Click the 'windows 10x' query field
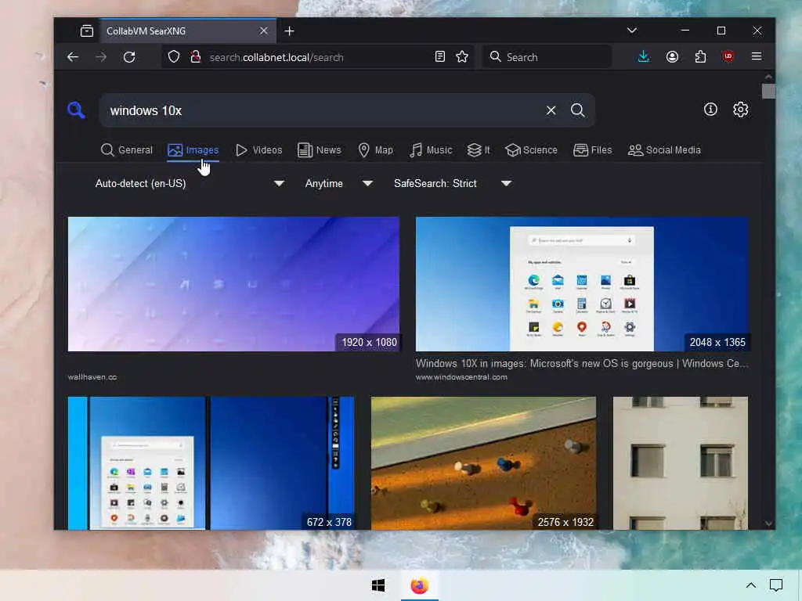 (x=322, y=110)
